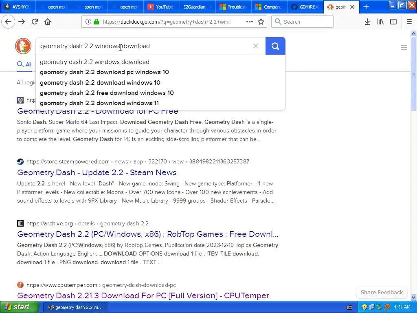Bookmark this page with the star
417x313 pixels.
coord(261,22)
